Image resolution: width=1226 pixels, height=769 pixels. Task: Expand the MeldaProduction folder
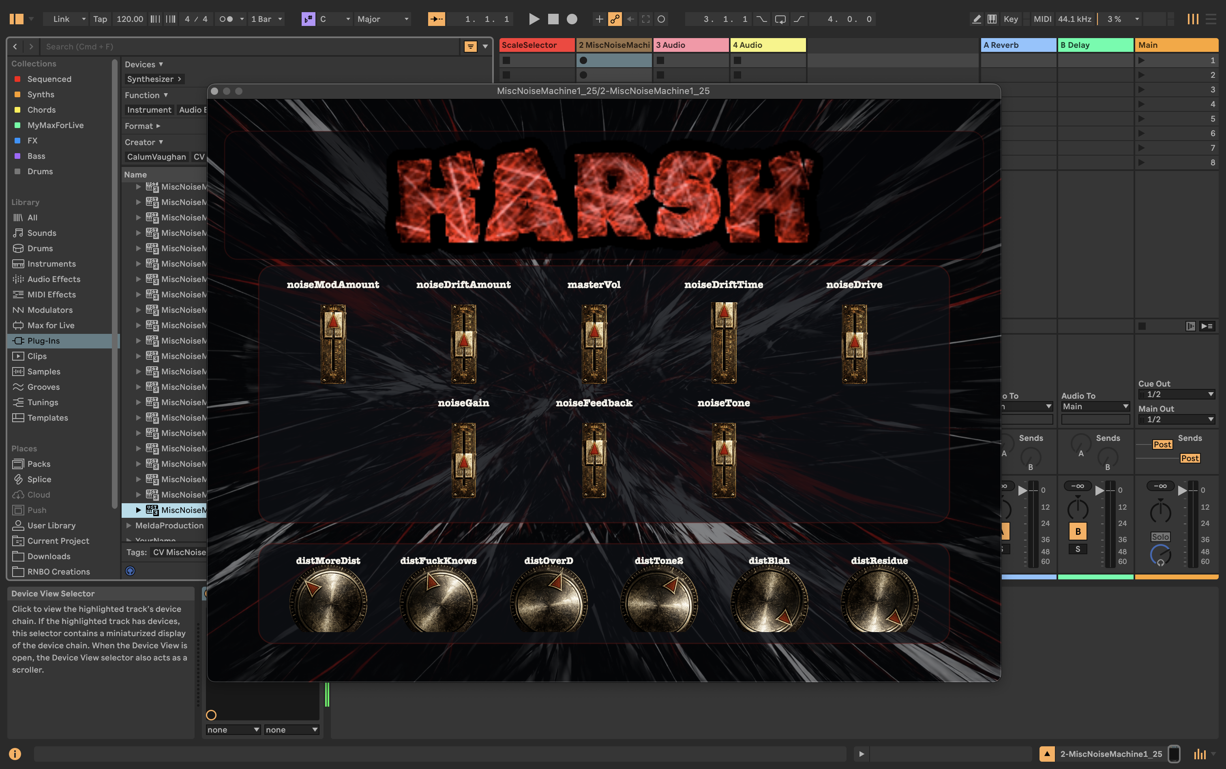tap(129, 525)
